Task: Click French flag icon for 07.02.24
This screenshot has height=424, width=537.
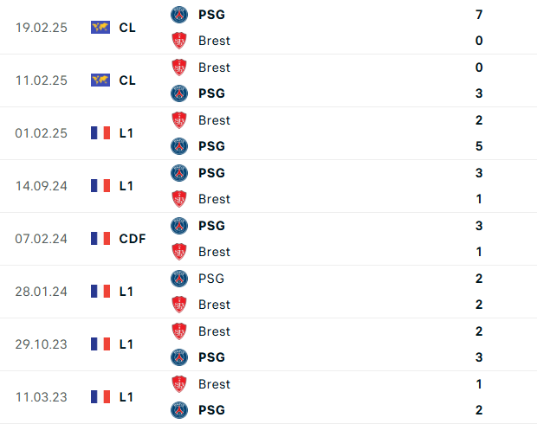Action: point(100,238)
